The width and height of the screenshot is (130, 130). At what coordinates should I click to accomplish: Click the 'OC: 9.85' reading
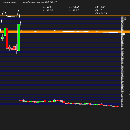coord(100,7)
